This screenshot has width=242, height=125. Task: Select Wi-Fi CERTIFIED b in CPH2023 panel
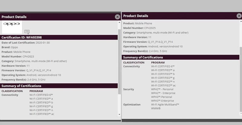pos(41,102)
